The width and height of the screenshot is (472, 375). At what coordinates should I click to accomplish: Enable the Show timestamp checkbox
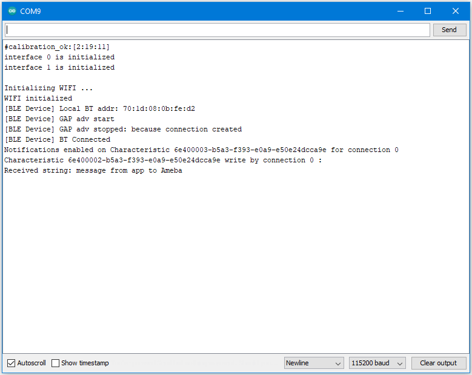pos(56,363)
